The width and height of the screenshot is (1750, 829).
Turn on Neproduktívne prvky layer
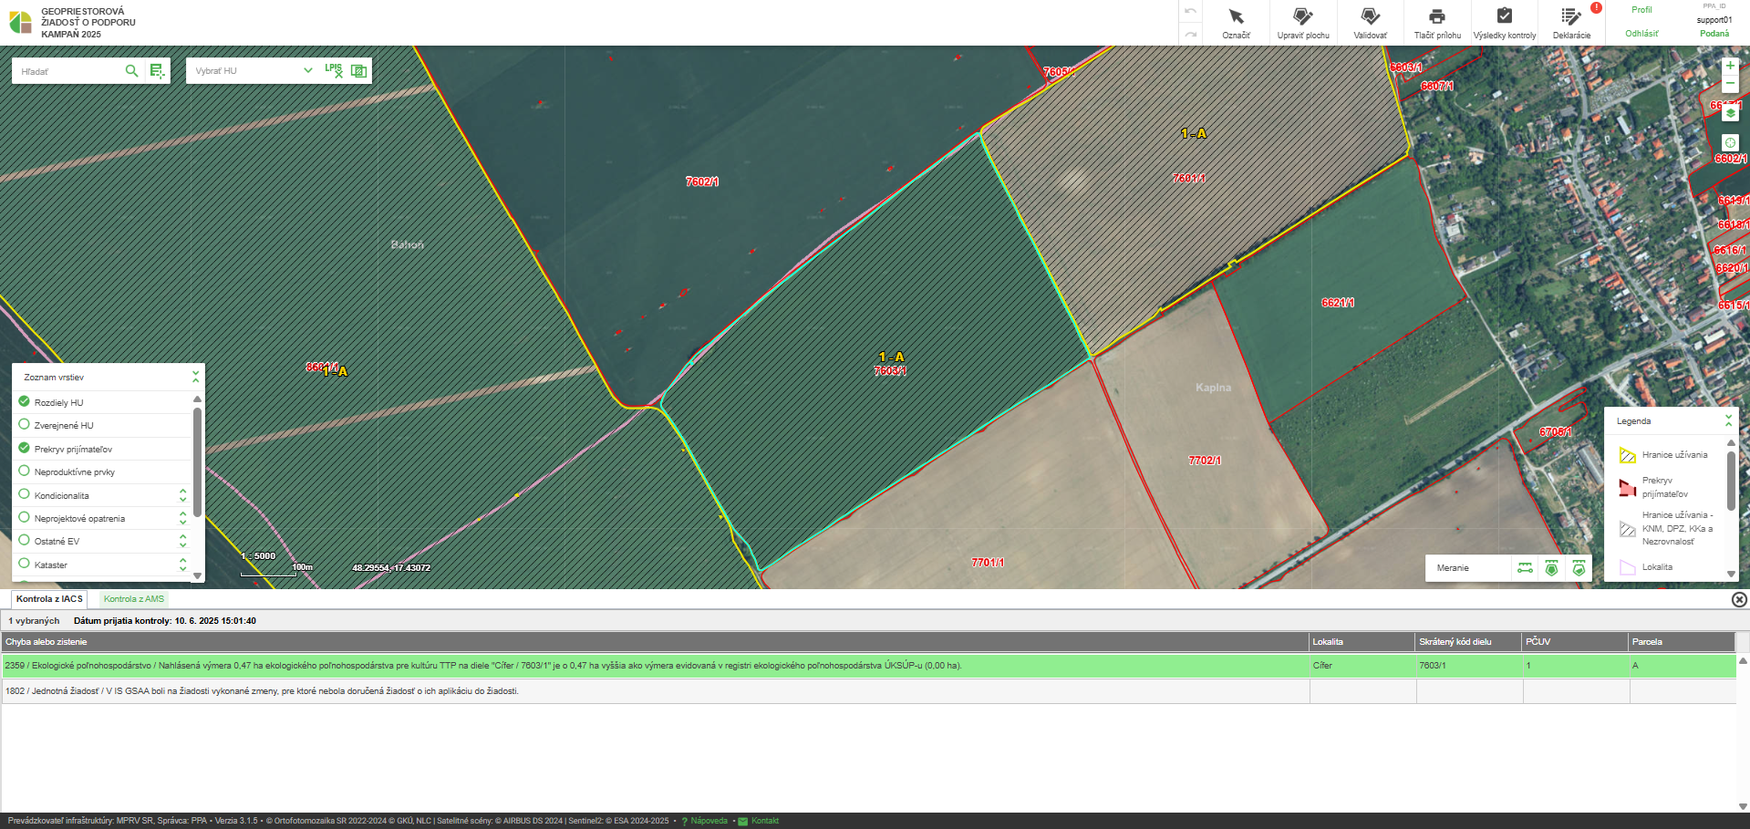25,471
